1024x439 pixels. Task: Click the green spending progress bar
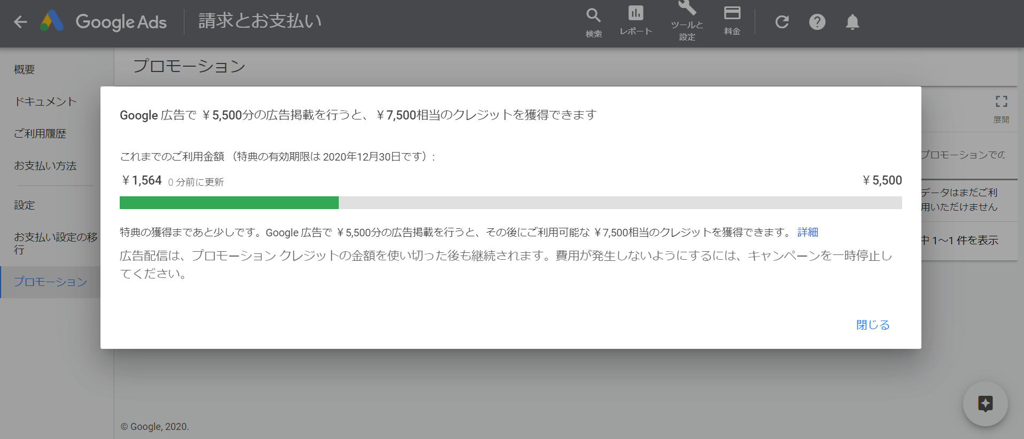[229, 203]
